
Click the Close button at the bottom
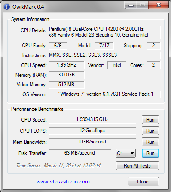pyautogui.click(x=143, y=182)
